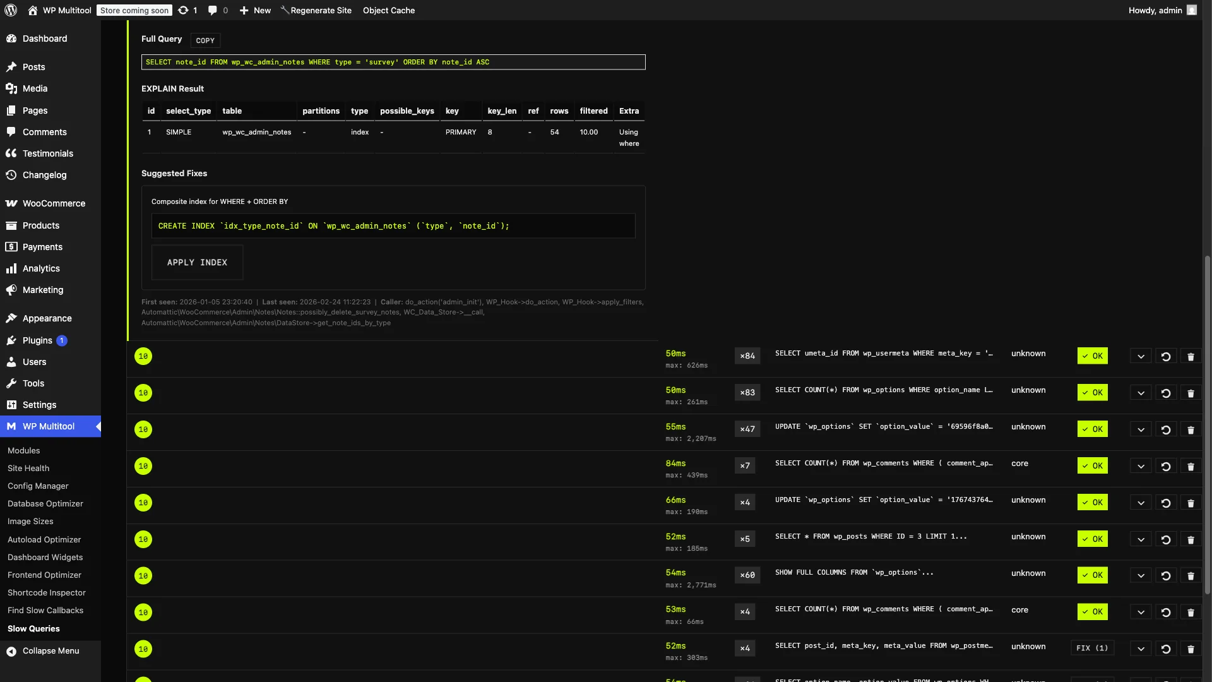Click the Settings menu icon
Image resolution: width=1212 pixels, height=682 pixels.
coord(11,405)
